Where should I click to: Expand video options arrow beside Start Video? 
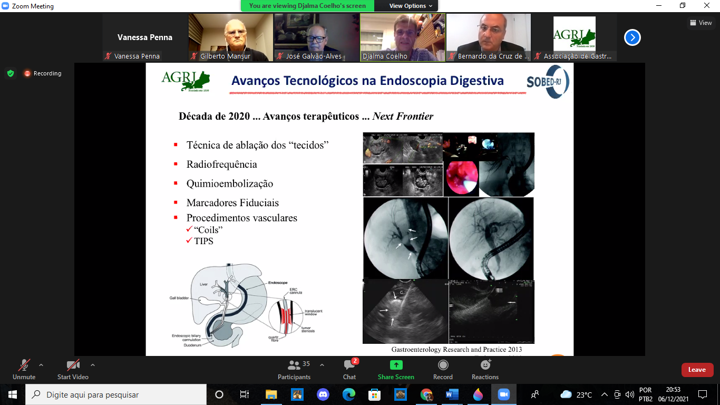pos(93,365)
